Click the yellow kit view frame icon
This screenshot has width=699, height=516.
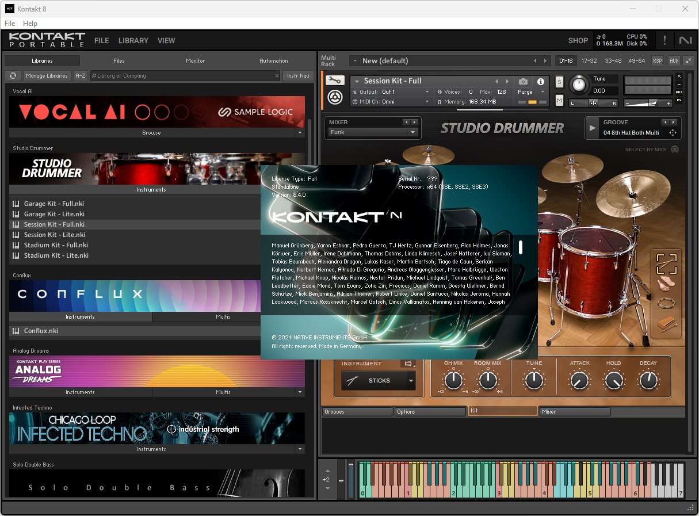coord(667,263)
